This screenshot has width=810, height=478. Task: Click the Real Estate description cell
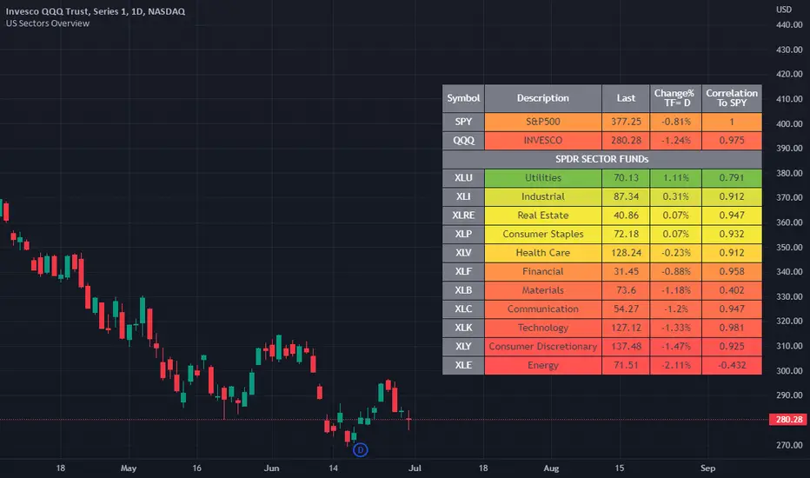click(543, 215)
